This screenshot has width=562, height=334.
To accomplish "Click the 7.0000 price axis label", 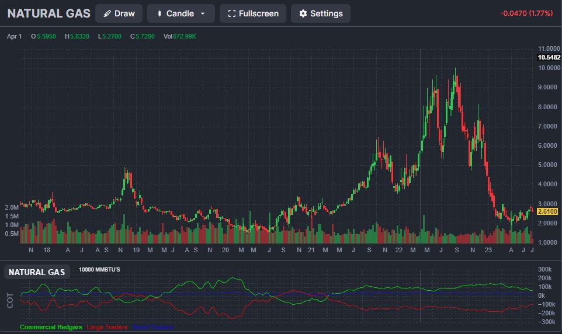I will point(547,126).
